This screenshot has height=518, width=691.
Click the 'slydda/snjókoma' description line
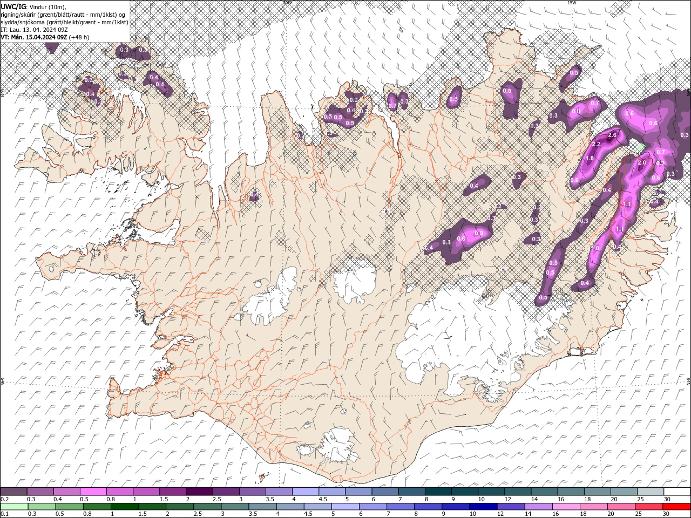tap(64, 22)
